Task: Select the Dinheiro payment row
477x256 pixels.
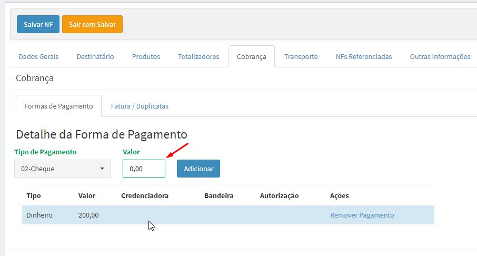Action: click(x=228, y=215)
